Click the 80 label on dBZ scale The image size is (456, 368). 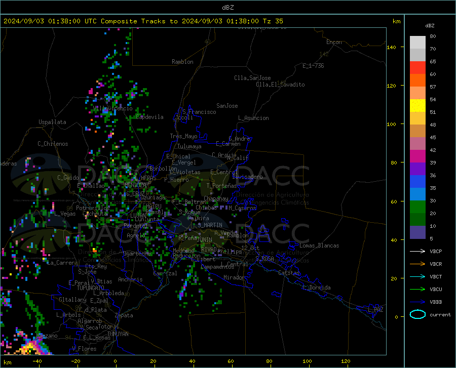coord(433,36)
